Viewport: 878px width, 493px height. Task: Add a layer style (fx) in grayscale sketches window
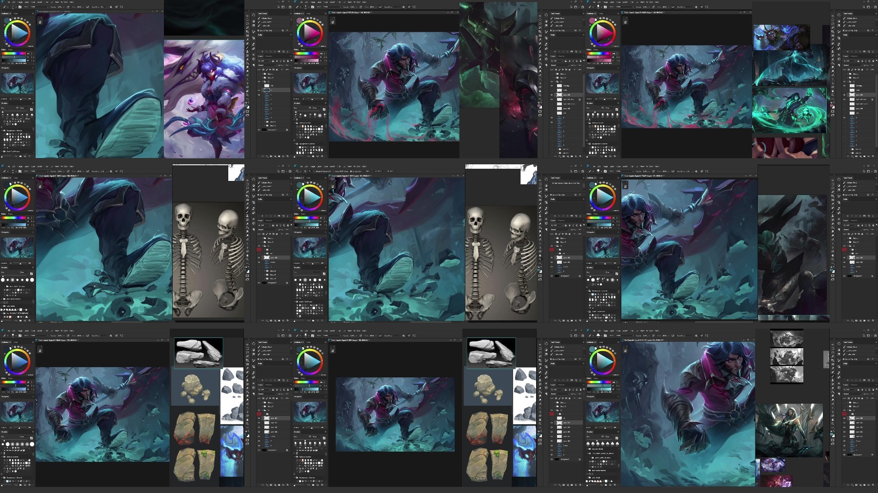coord(852,486)
